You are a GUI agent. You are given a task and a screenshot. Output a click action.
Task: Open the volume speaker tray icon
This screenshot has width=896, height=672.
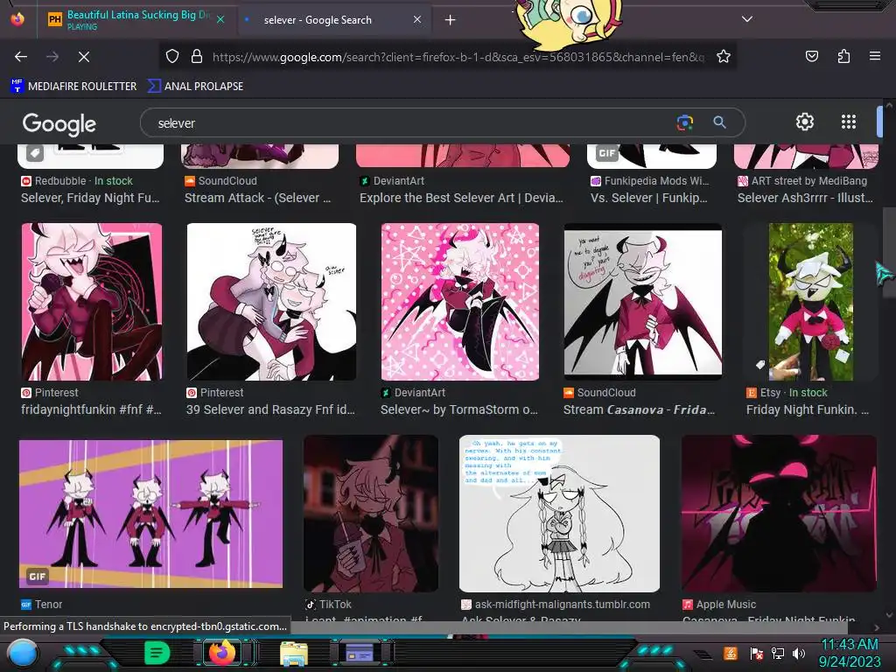point(798,653)
